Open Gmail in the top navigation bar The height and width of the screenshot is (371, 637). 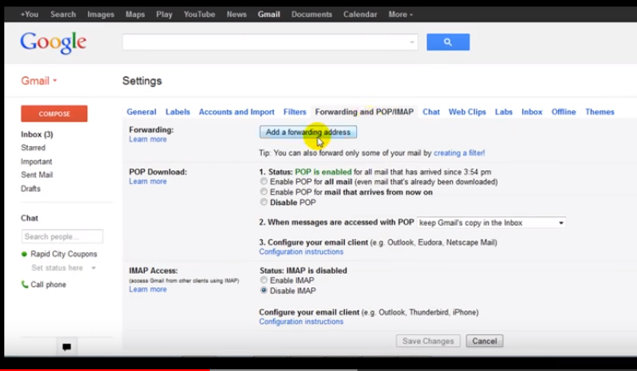click(269, 15)
